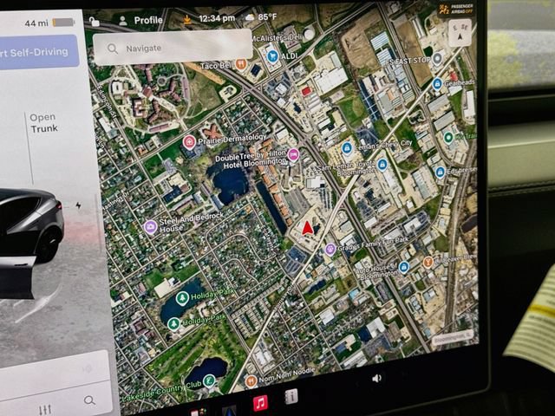
Task: Select the DoubleTree by Hilton hotel pin
Action: [x=293, y=154]
